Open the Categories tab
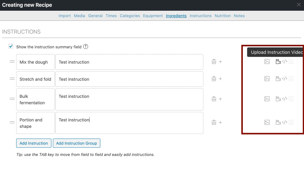This screenshot has height=174, width=304. click(x=130, y=16)
